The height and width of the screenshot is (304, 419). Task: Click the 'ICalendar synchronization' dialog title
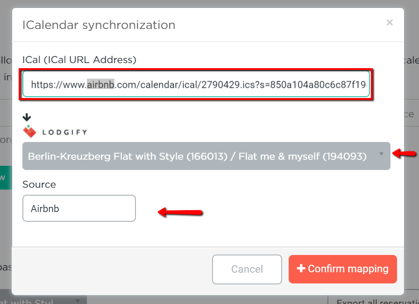click(99, 25)
